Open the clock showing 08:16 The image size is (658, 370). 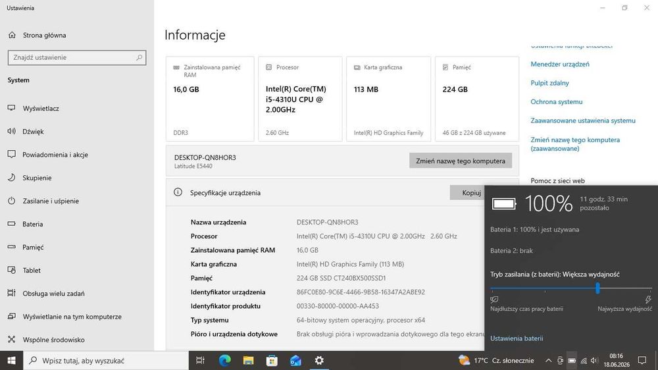pyautogui.click(x=617, y=360)
